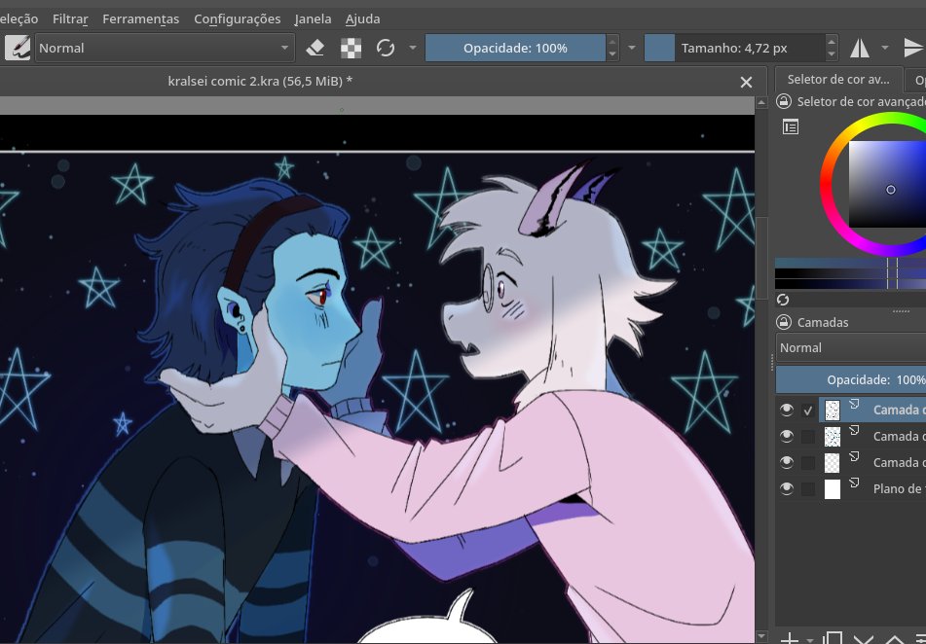Decrease brush opacity with down stepper

(612, 54)
